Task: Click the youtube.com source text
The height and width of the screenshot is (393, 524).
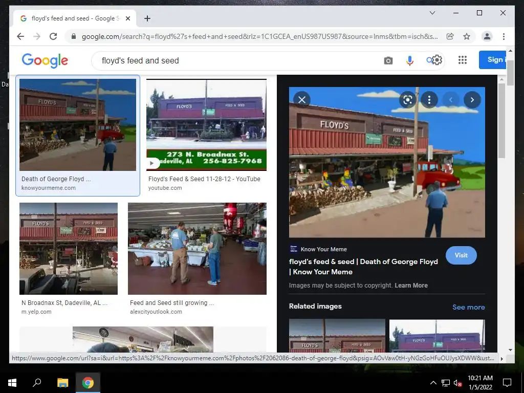Action: (x=165, y=188)
